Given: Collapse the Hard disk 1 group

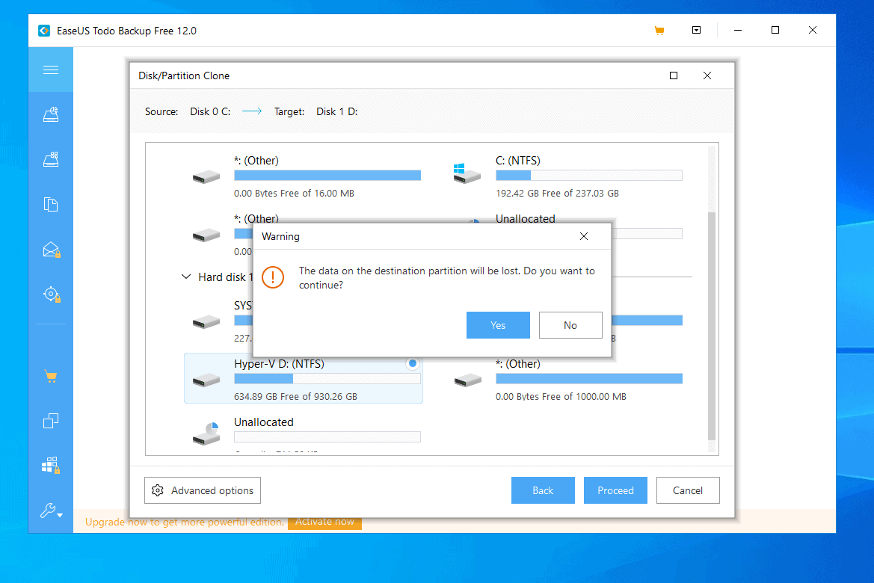Looking at the screenshot, I should point(186,277).
